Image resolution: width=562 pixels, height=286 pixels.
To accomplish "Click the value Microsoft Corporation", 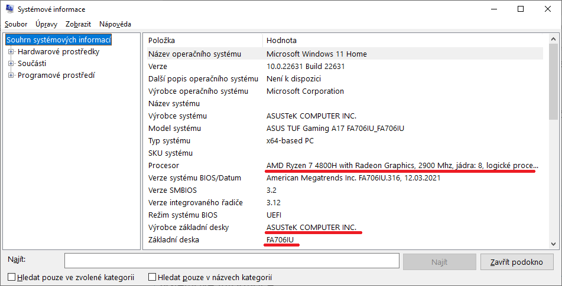I will tap(306, 91).
